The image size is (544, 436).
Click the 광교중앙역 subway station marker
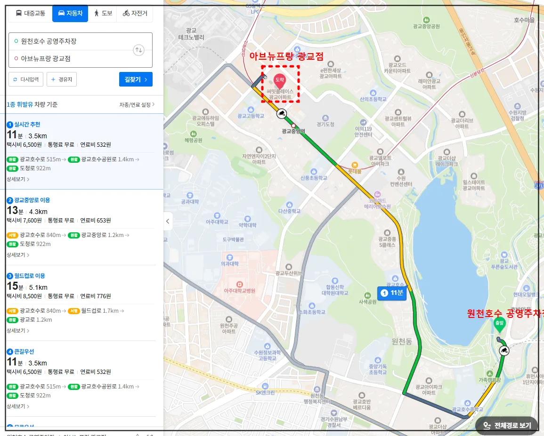click(294, 125)
